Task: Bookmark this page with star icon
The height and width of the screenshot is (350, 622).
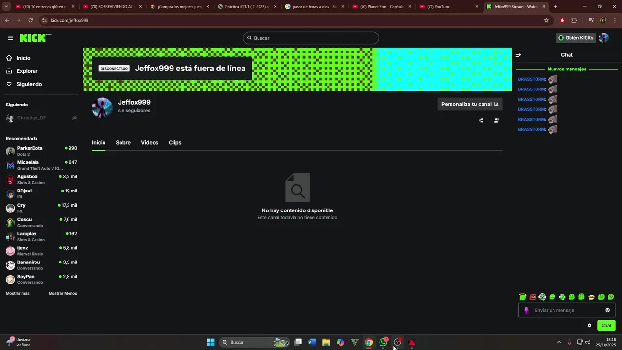Action: 546,20
